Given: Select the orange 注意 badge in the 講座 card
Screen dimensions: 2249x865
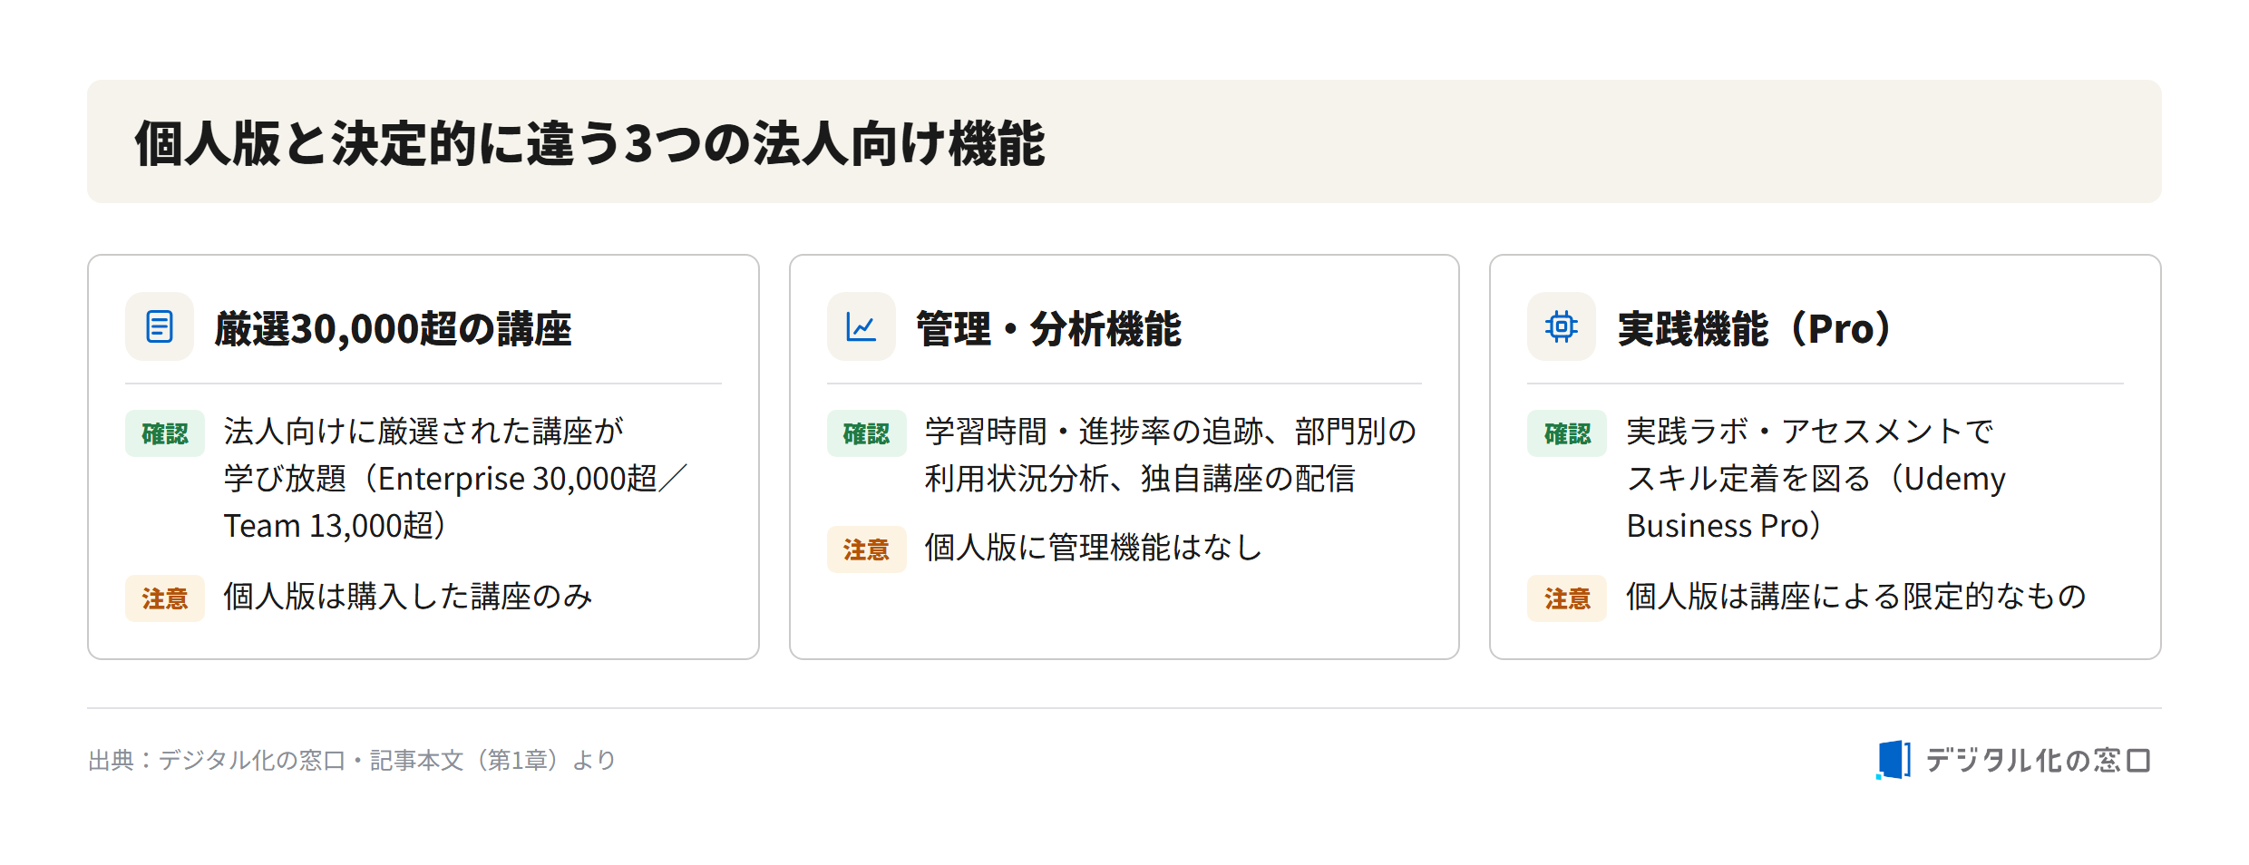Looking at the screenshot, I should click(x=165, y=598).
